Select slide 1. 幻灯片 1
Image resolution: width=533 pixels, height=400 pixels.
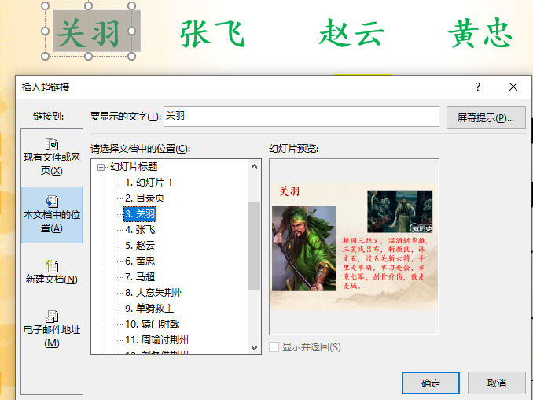[149, 183]
